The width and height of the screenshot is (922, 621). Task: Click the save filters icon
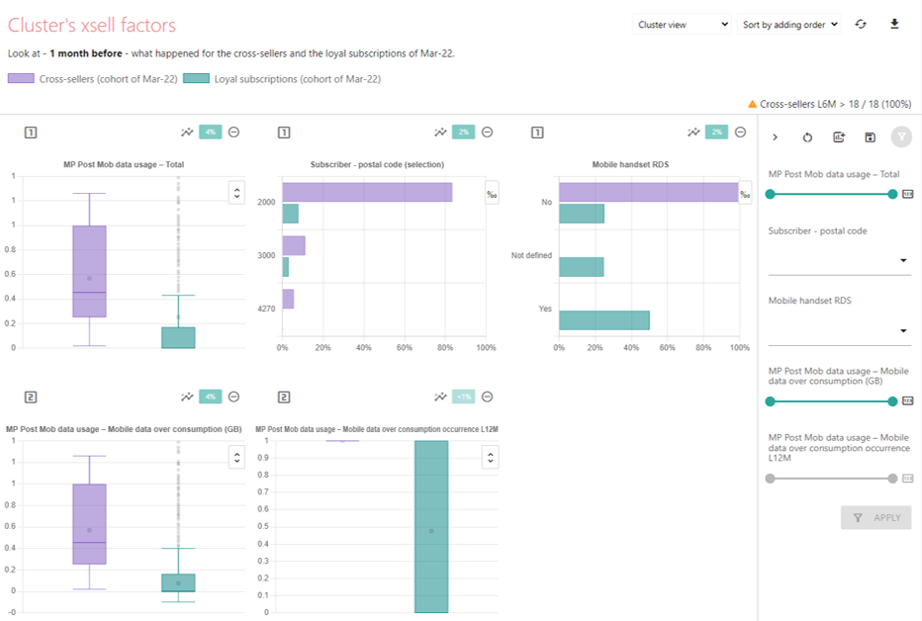pos(870,136)
